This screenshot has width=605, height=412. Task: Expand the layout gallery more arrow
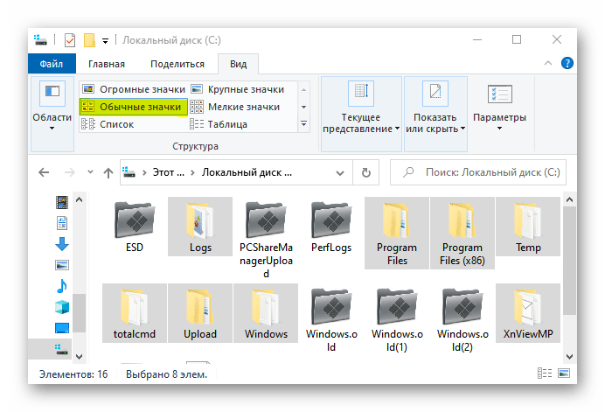coord(304,124)
